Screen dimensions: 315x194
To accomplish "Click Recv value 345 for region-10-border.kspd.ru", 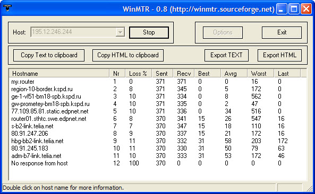I will coord(182,89).
